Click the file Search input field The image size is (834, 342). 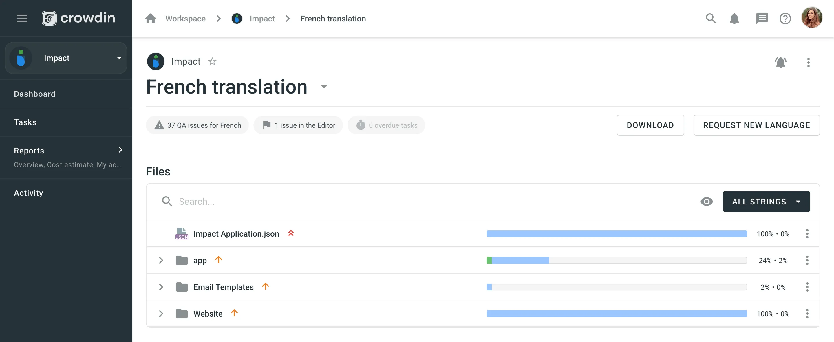pyautogui.click(x=421, y=202)
